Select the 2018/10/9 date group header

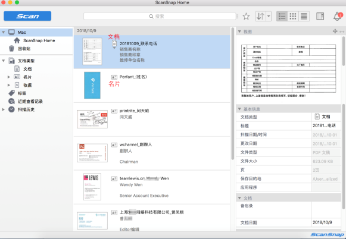tap(152, 31)
